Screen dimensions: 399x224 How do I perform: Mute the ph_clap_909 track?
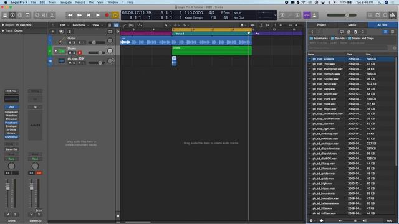(x=70, y=63)
